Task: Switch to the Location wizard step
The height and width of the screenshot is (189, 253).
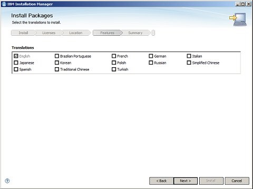Action: [76, 33]
